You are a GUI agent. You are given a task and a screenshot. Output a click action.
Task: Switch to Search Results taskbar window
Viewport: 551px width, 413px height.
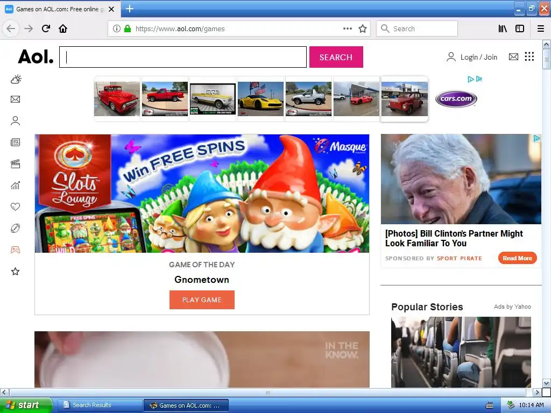tap(100, 405)
